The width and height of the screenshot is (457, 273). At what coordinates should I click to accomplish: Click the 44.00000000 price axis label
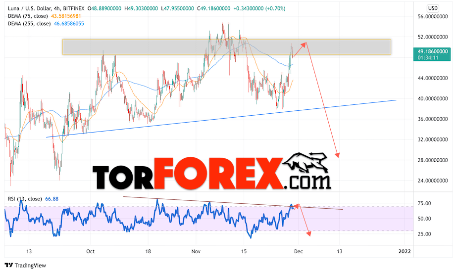(x=433, y=78)
